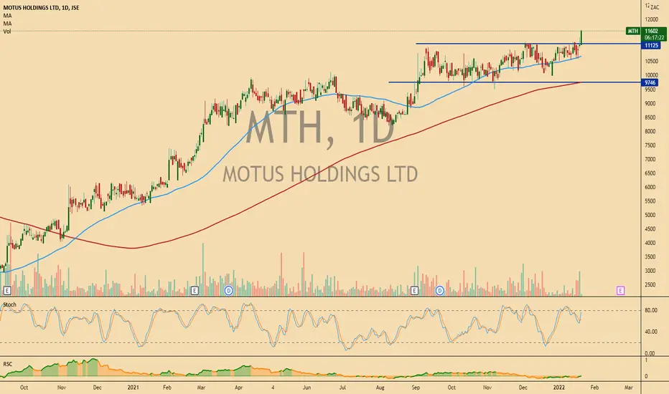Select the upper blue resistance line at 11125
The width and height of the screenshot is (669, 394).
(528, 44)
